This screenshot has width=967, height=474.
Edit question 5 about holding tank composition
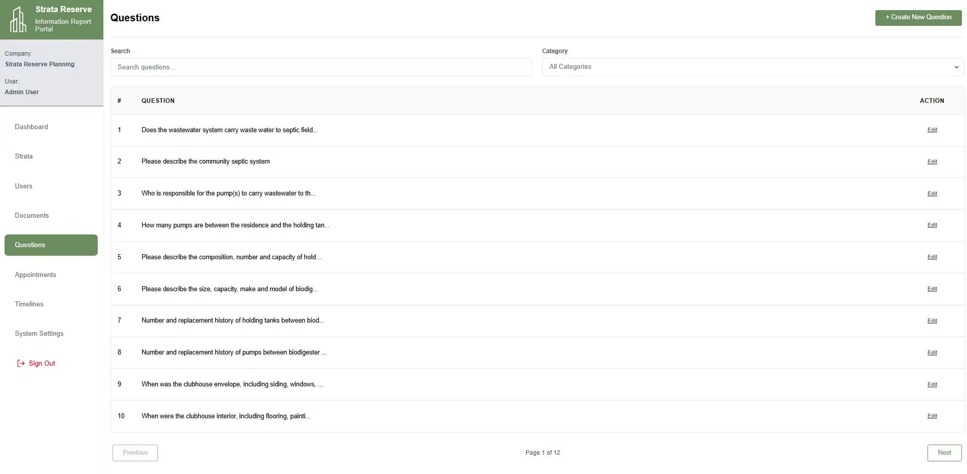pyautogui.click(x=932, y=257)
